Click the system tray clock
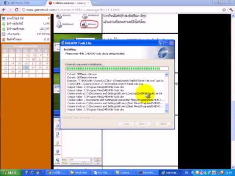Viewport: 235px width, 176px height. tap(229, 173)
